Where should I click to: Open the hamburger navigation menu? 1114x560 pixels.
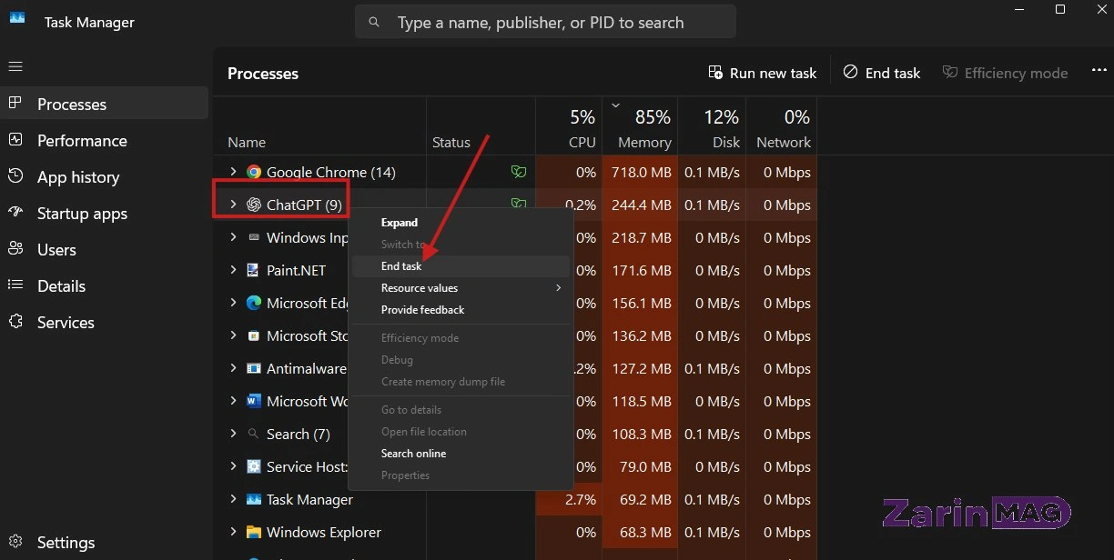coord(15,66)
